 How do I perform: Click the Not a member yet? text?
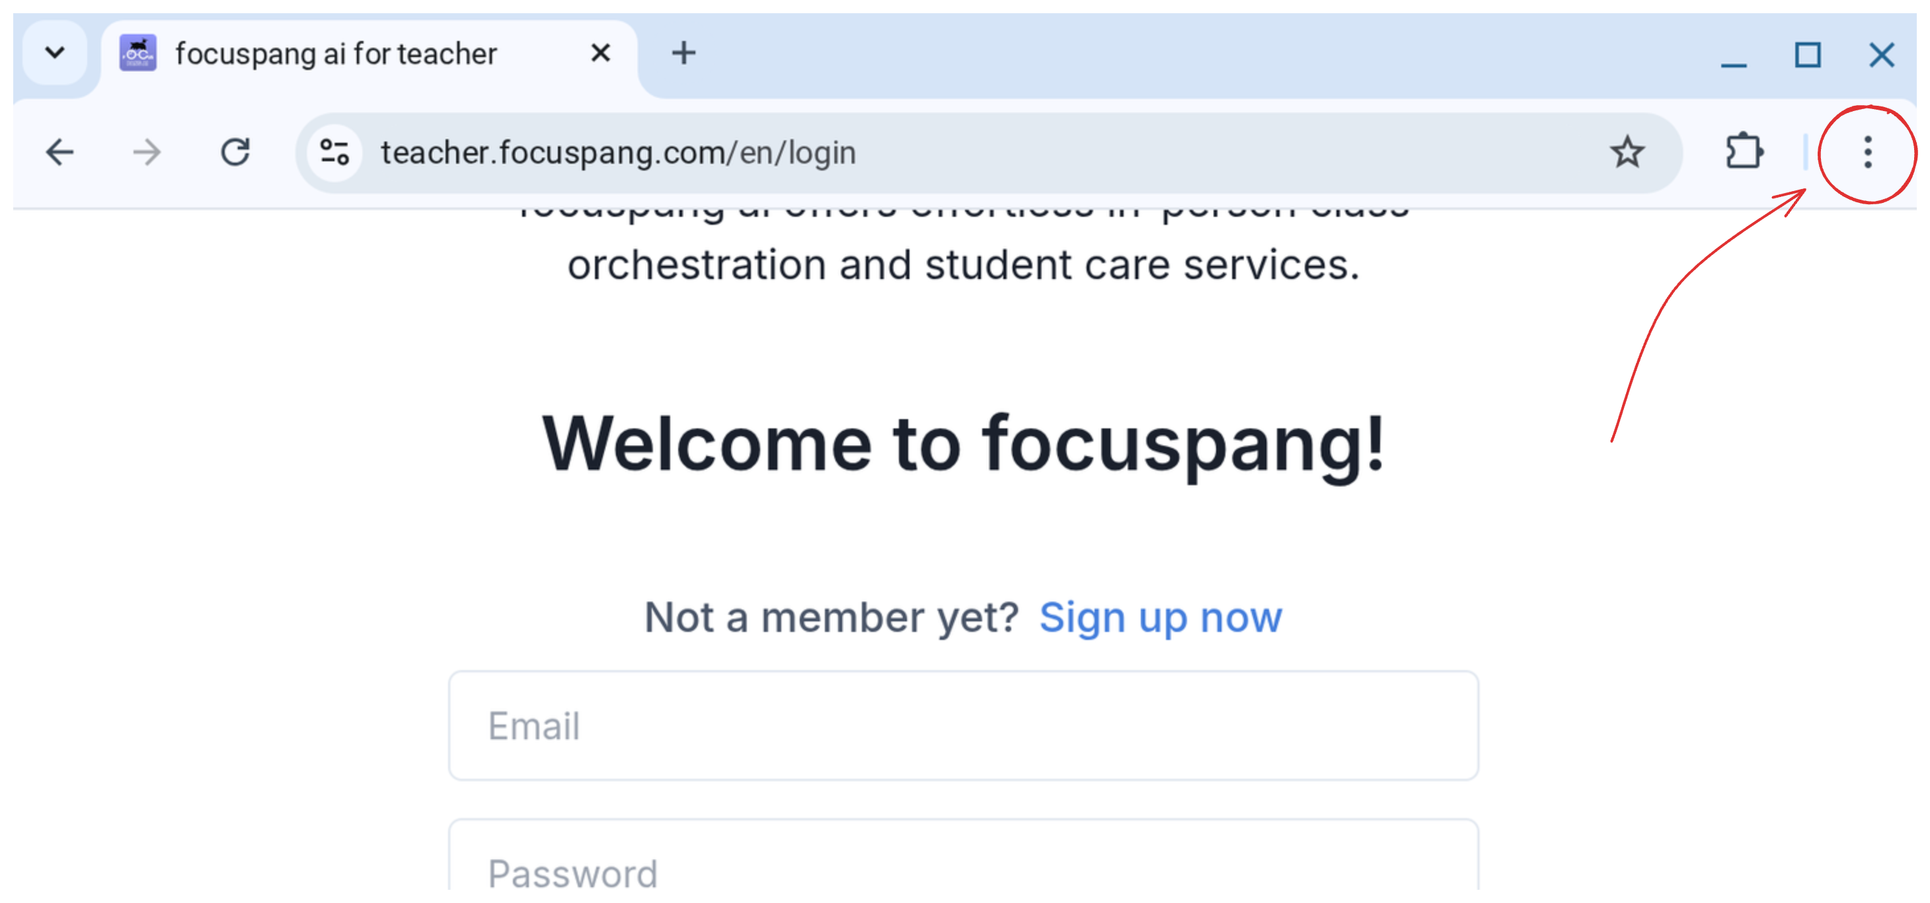click(831, 617)
